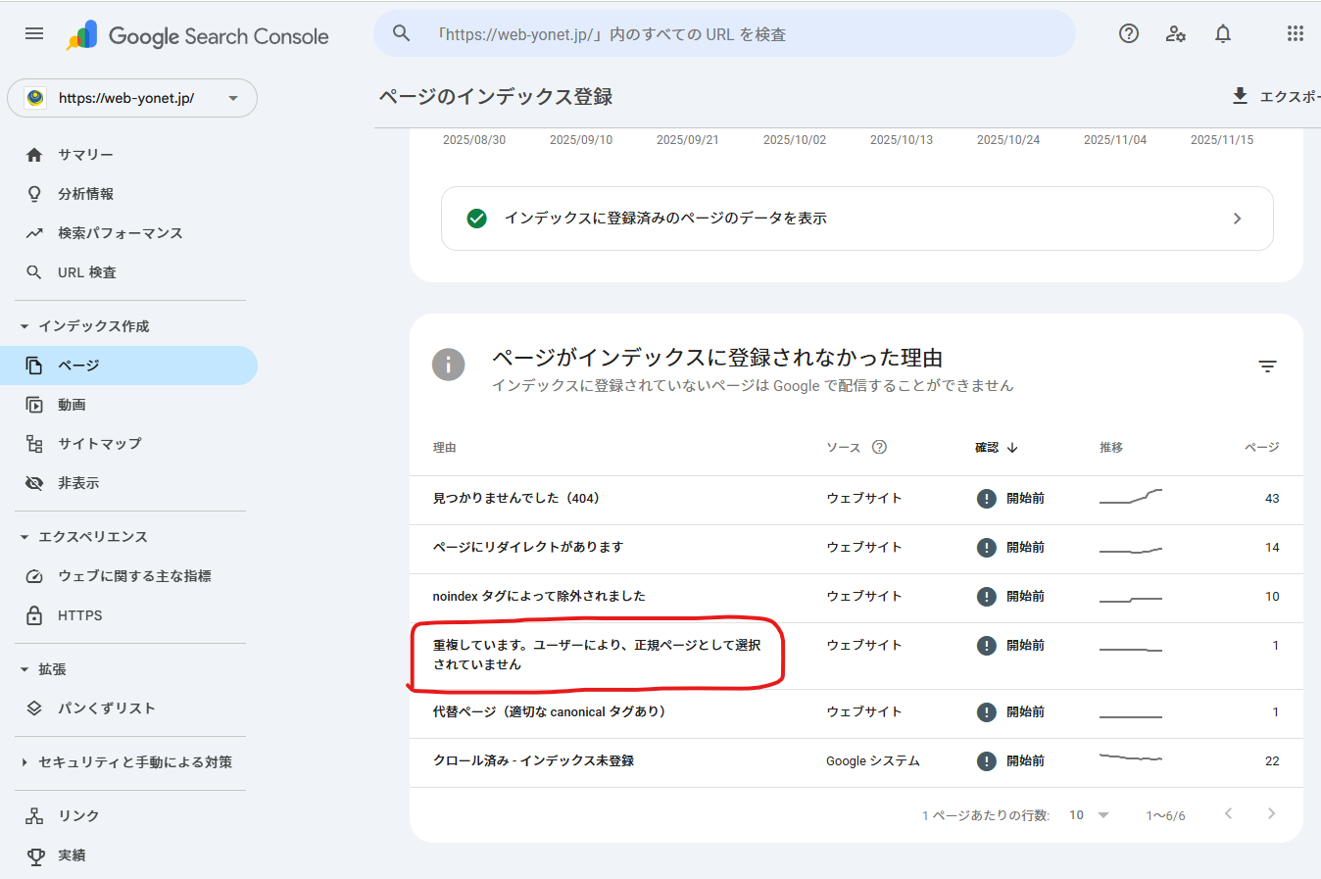Open rows per page dropdown
This screenshot has height=879, width=1321.
[x=1089, y=815]
